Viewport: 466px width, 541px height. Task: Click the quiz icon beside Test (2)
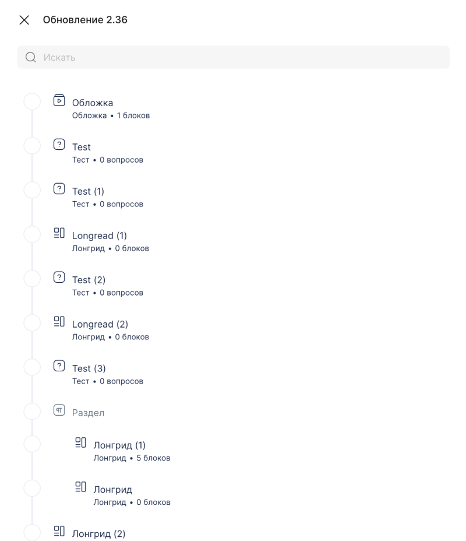pos(59,277)
